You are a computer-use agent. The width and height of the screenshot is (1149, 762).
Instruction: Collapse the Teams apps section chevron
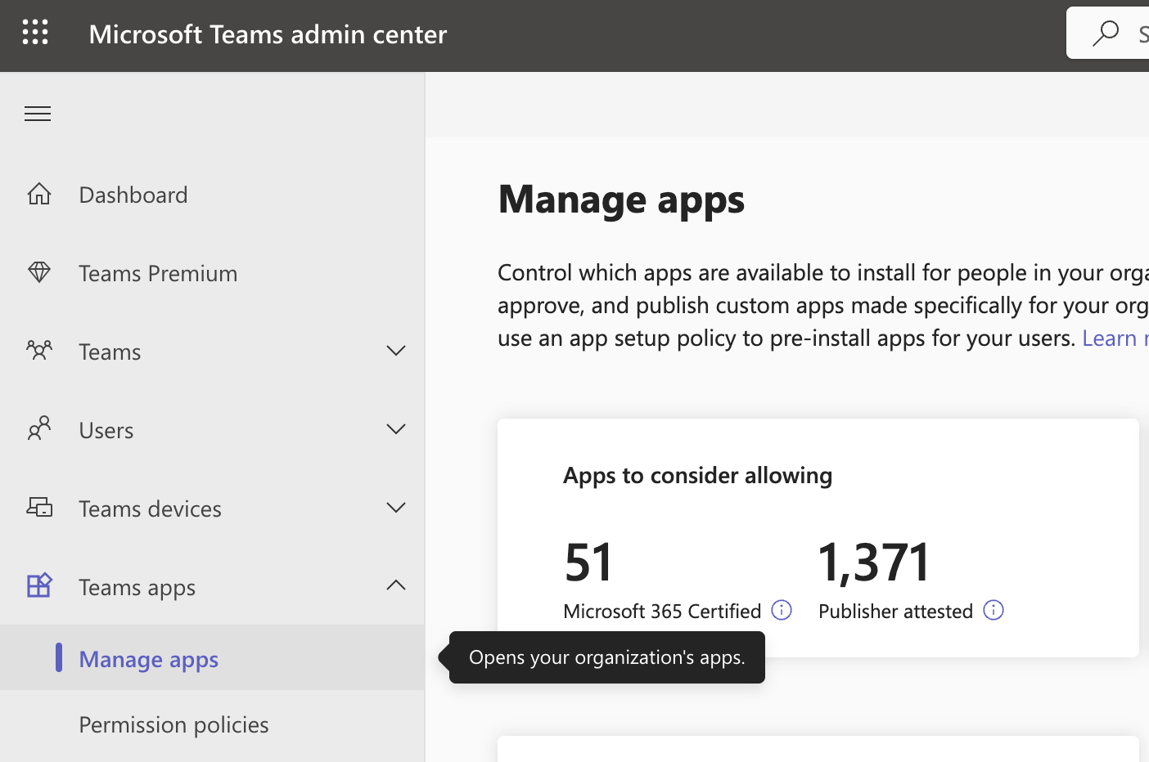pyautogui.click(x=396, y=585)
